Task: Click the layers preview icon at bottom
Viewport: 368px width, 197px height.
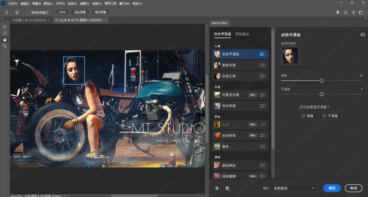Action: 227,188
